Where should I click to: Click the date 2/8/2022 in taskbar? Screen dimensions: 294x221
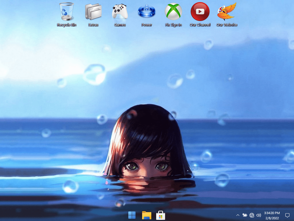(x=272, y=218)
